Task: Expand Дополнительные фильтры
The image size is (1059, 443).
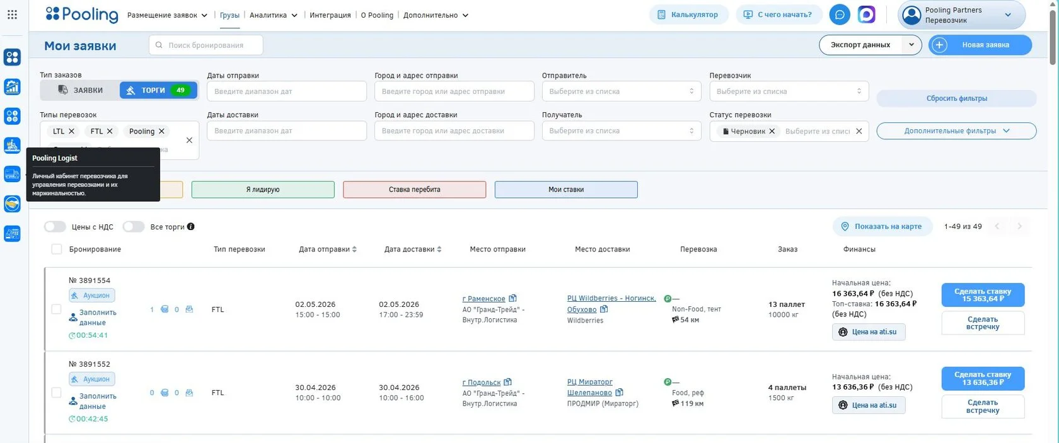Action: pyautogui.click(x=956, y=131)
